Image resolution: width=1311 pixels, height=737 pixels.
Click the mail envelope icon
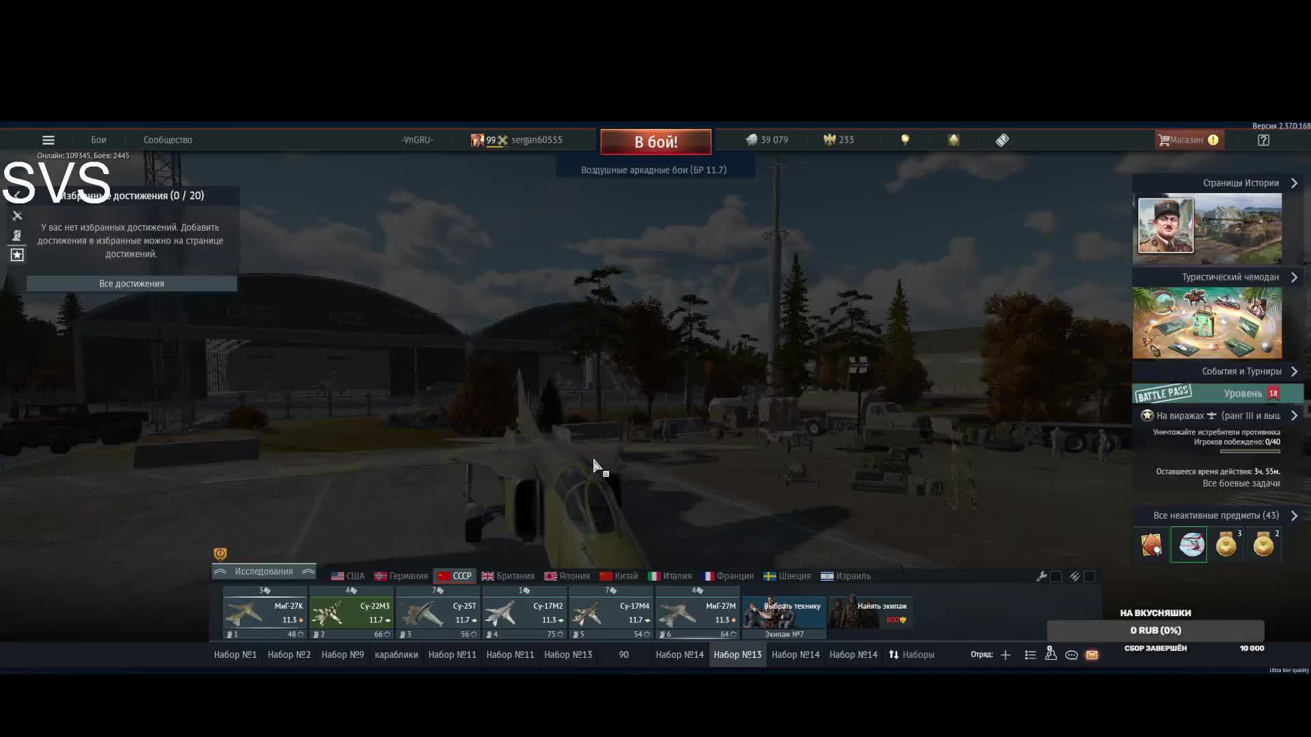pyautogui.click(x=1092, y=655)
